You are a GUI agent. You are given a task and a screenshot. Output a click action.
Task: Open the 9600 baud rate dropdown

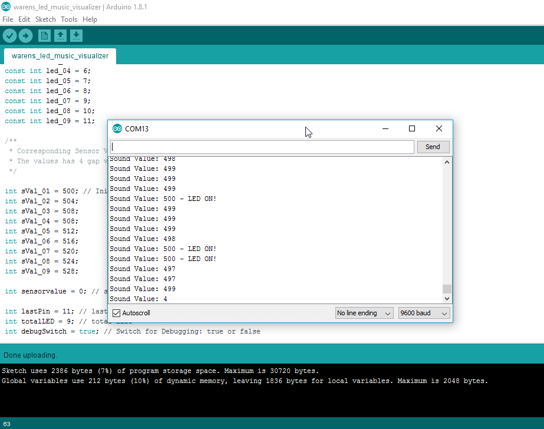coord(424,313)
